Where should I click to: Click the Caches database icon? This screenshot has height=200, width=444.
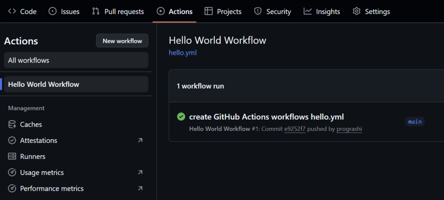point(12,124)
